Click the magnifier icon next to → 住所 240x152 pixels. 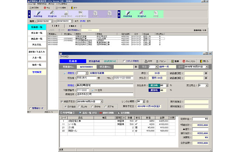point(92,90)
